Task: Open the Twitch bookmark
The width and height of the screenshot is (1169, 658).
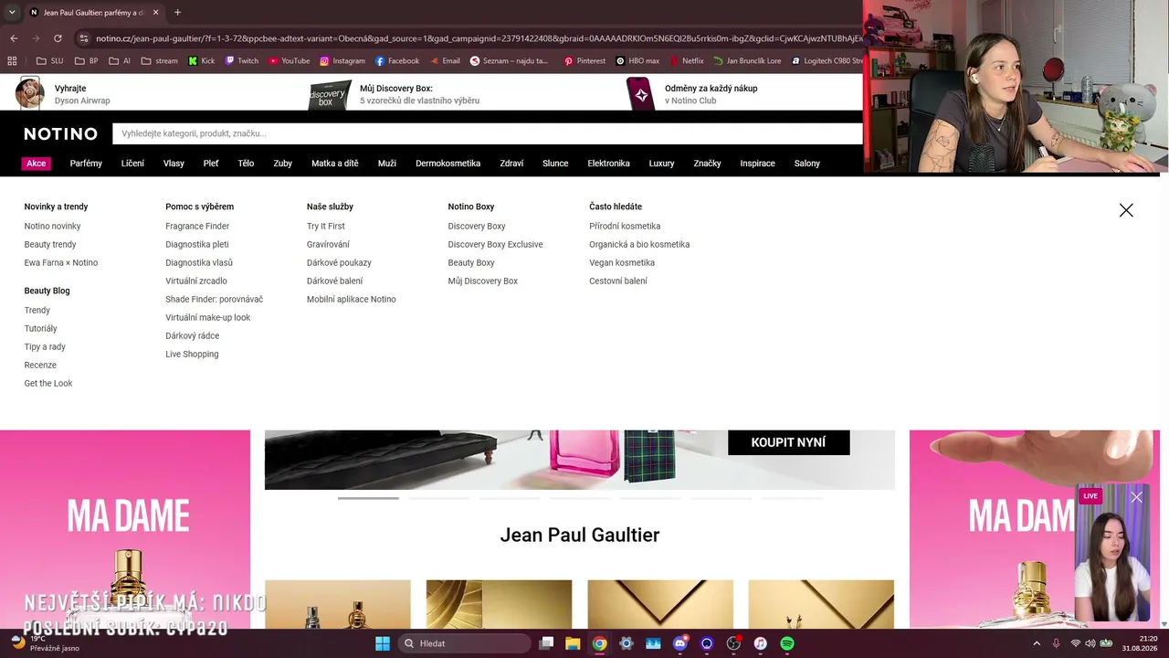Action: coord(241,61)
